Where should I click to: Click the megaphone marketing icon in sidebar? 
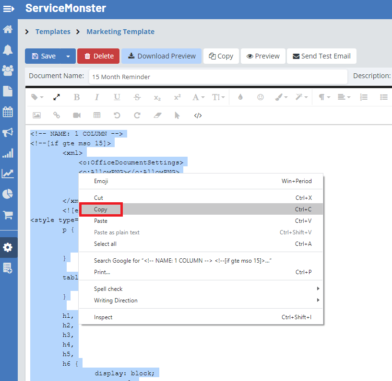coord(8,133)
